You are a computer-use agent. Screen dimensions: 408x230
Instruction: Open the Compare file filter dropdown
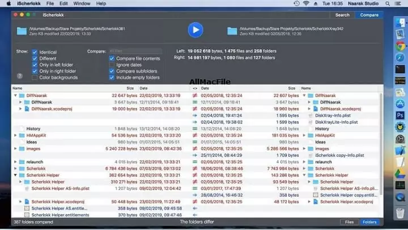pyautogui.click(x=135, y=51)
